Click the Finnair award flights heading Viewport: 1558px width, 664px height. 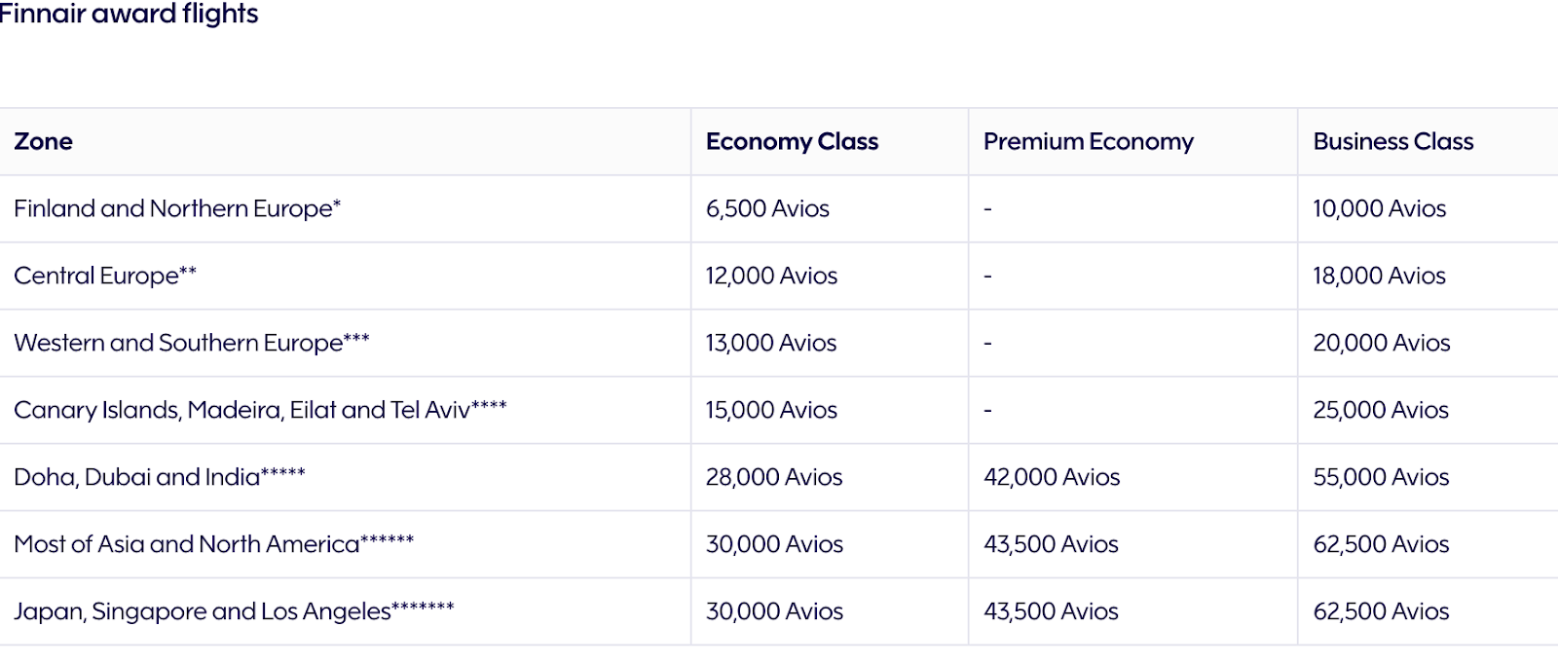point(129,15)
